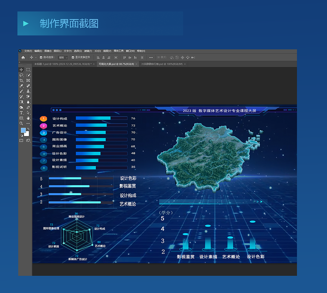Open the 窗口(W) menu
Screen dimensions: 327x293
click(130, 51)
